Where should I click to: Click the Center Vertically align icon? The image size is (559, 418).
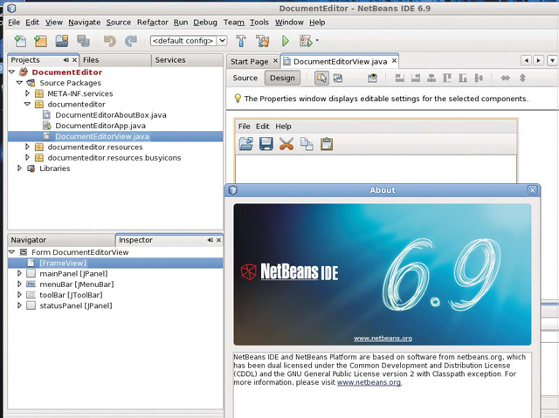click(x=479, y=78)
